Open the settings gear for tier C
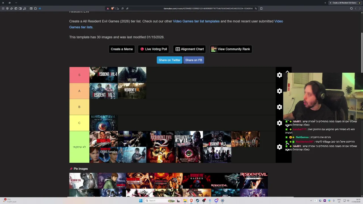 [280, 123]
